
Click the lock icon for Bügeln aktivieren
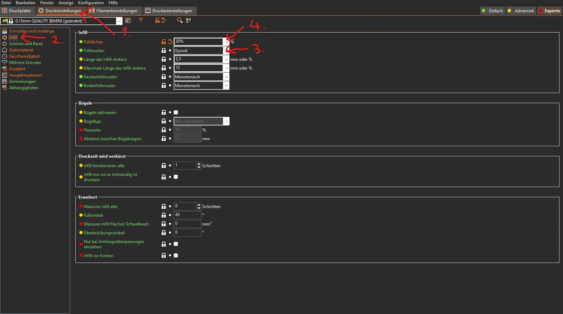164,112
